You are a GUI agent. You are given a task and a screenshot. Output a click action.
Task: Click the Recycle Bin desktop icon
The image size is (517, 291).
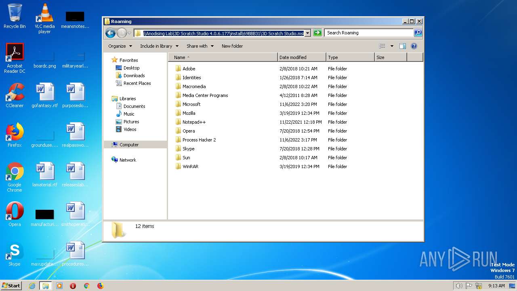15,16
